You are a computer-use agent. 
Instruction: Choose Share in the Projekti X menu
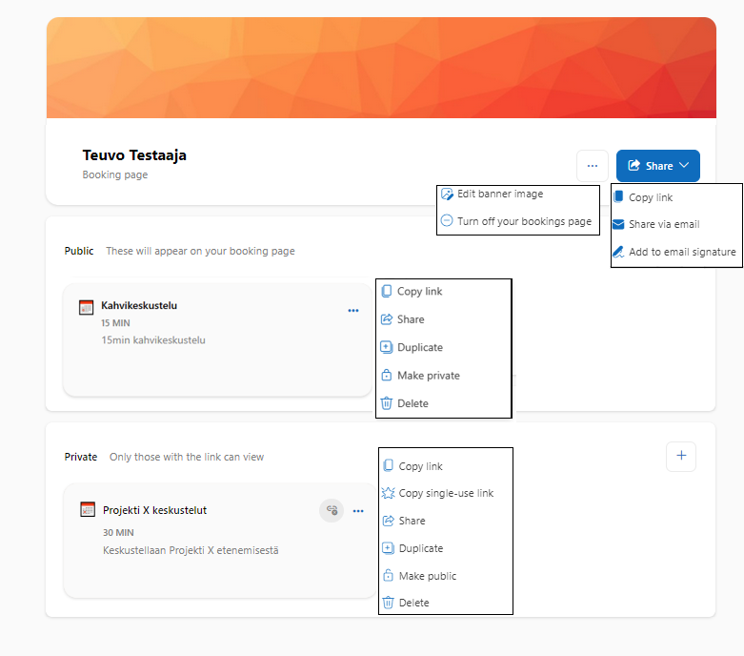412,521
